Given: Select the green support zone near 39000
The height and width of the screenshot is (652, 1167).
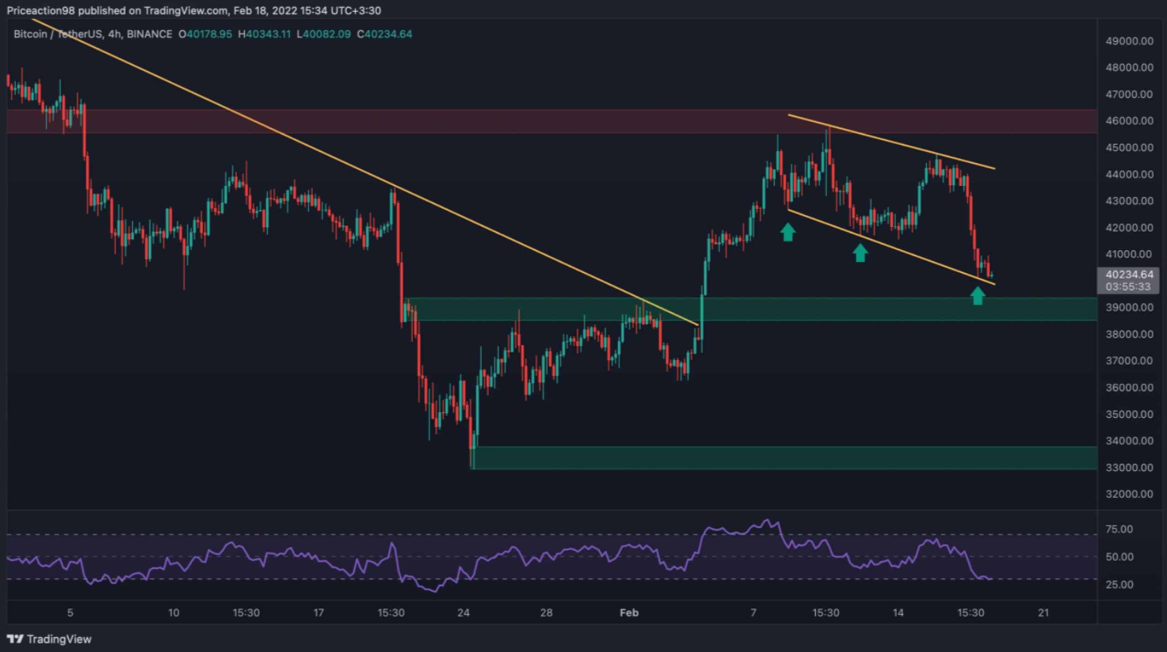Looking at the screenshot, I should coord(871,309).
